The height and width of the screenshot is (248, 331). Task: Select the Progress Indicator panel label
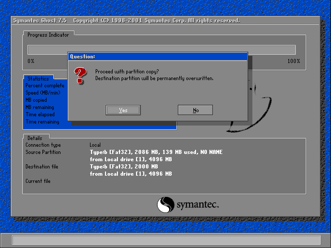point(48,35)
